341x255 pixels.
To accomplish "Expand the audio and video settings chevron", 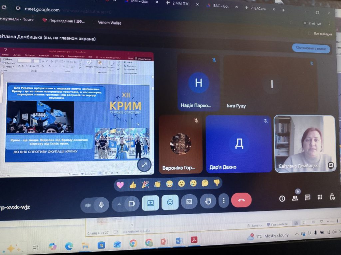I will [119, 204].
